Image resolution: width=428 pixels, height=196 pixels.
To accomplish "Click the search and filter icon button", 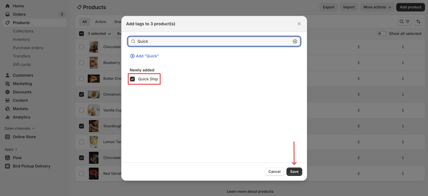I will 404,22.
